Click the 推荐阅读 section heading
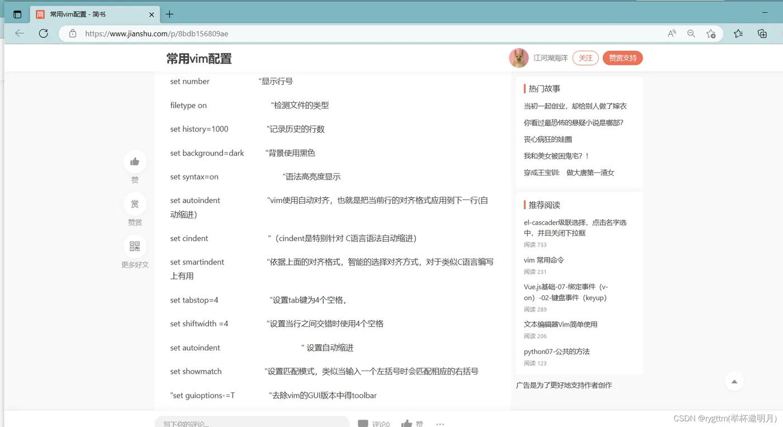 (544, 205)
